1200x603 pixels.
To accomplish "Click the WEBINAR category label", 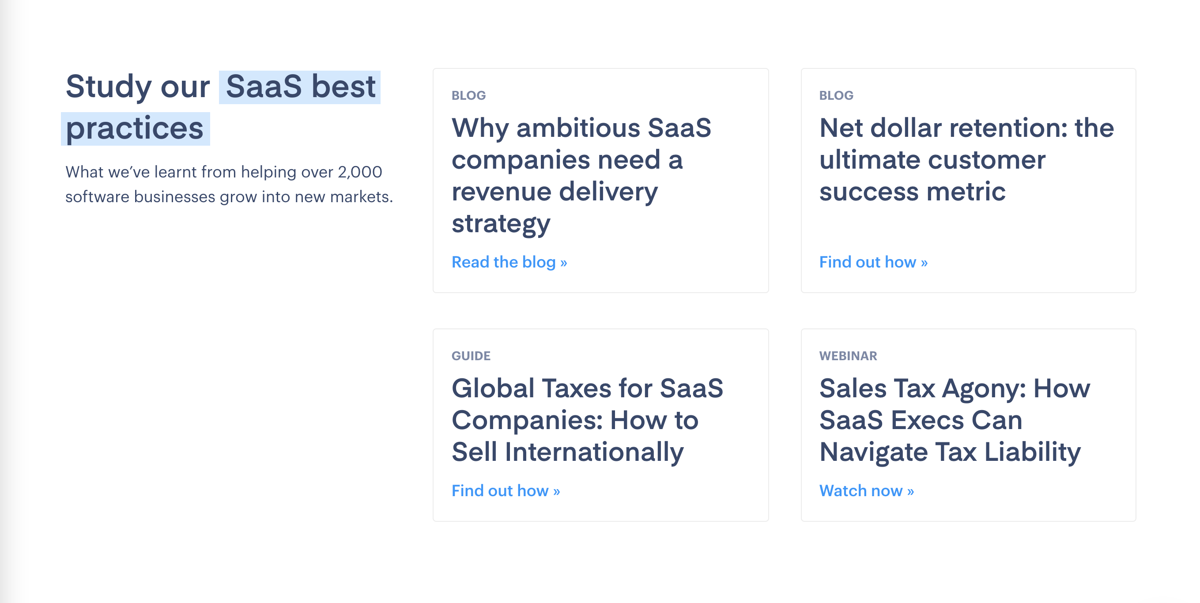I will point(848,356).
